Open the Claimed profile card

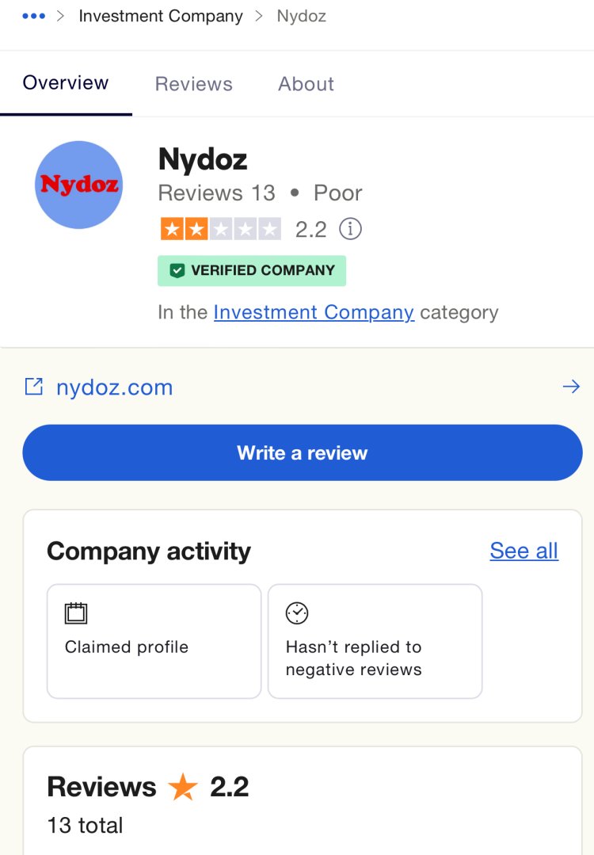coord(154,641)
